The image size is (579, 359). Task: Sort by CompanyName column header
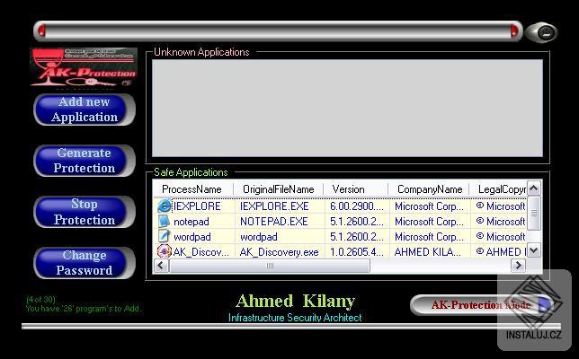[429, 189]
